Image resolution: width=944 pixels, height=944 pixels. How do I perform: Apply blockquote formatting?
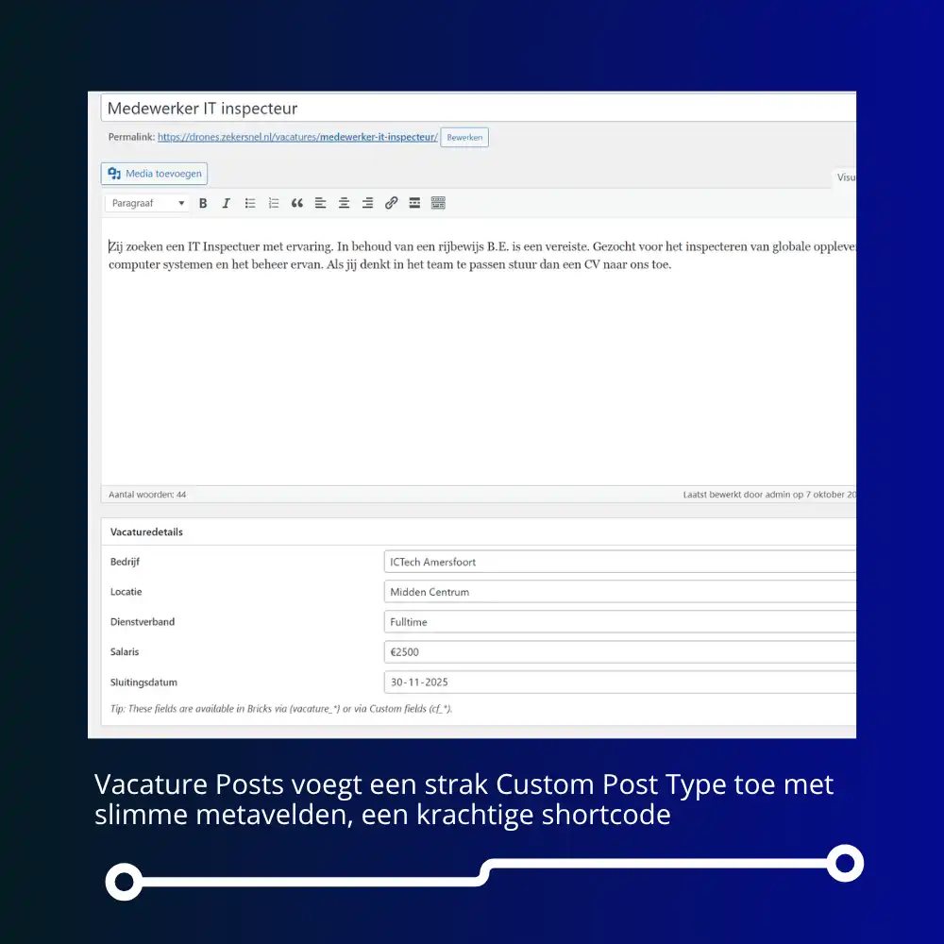297,203
